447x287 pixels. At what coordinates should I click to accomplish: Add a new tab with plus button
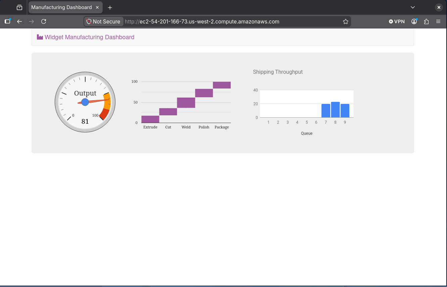pos(110,7)
